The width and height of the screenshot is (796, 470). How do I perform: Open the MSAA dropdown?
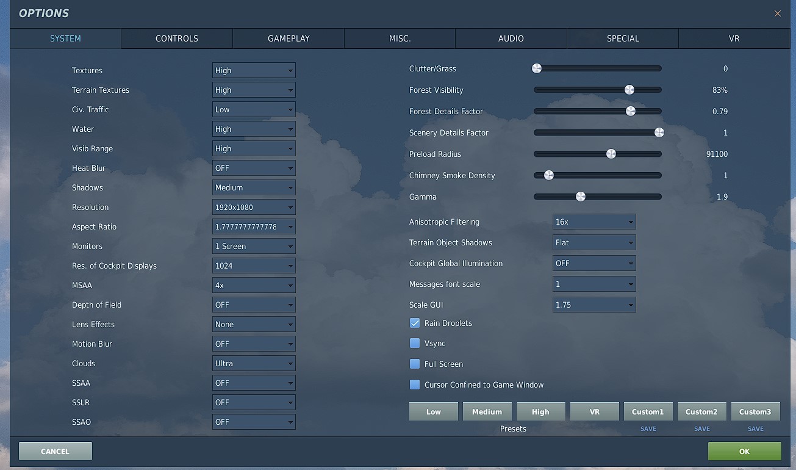coord(254,285)
